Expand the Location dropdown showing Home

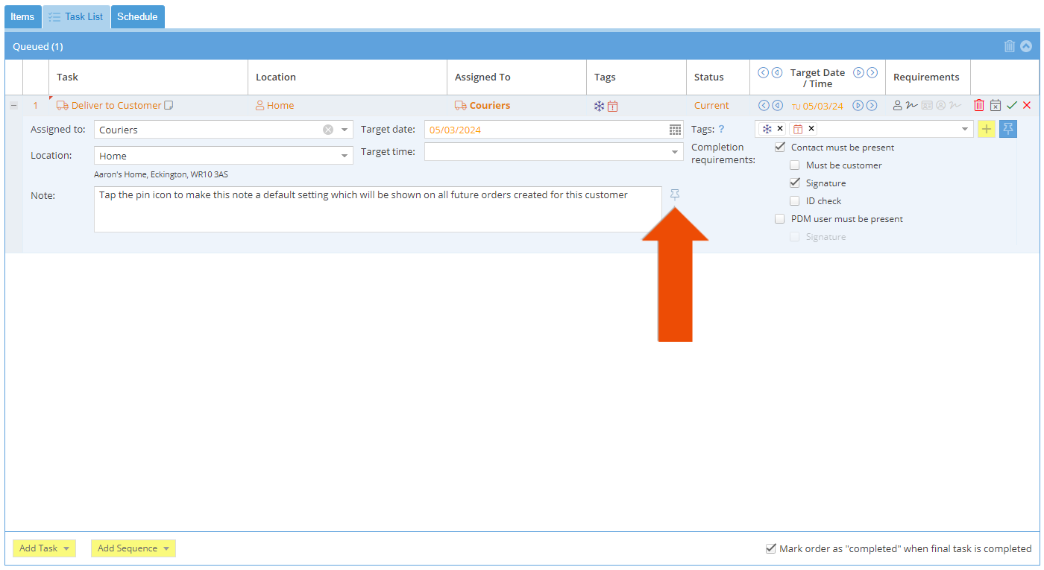[345, 156]
